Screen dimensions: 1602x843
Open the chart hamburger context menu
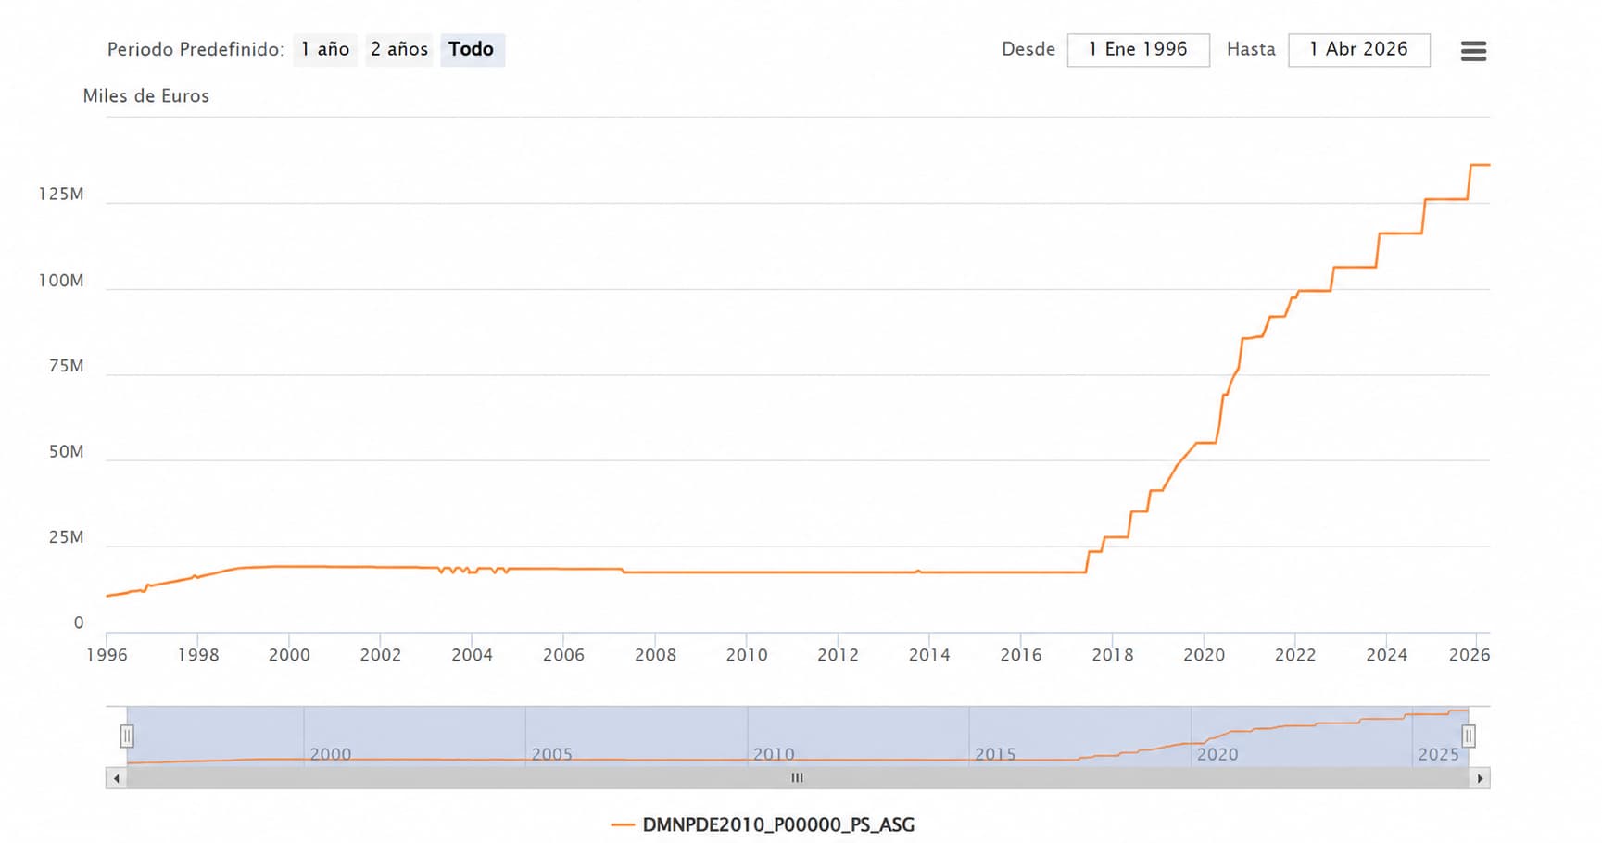coord(1473,51)
